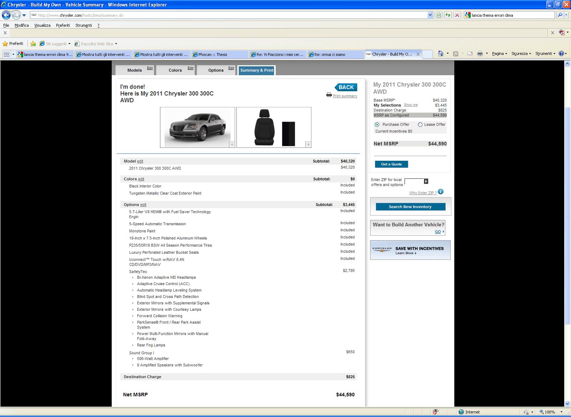The height and width of the screenshot is (417, 571).
Task: Go forward with browser Forward arrow
Action: coord(16,15)
